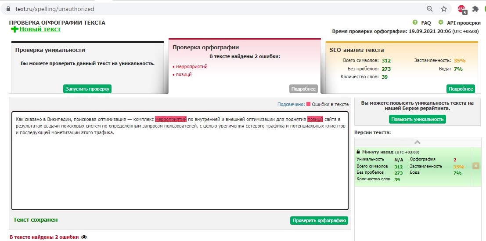
Task: Click the Проверить орфографию button
Action: (319, 220)
